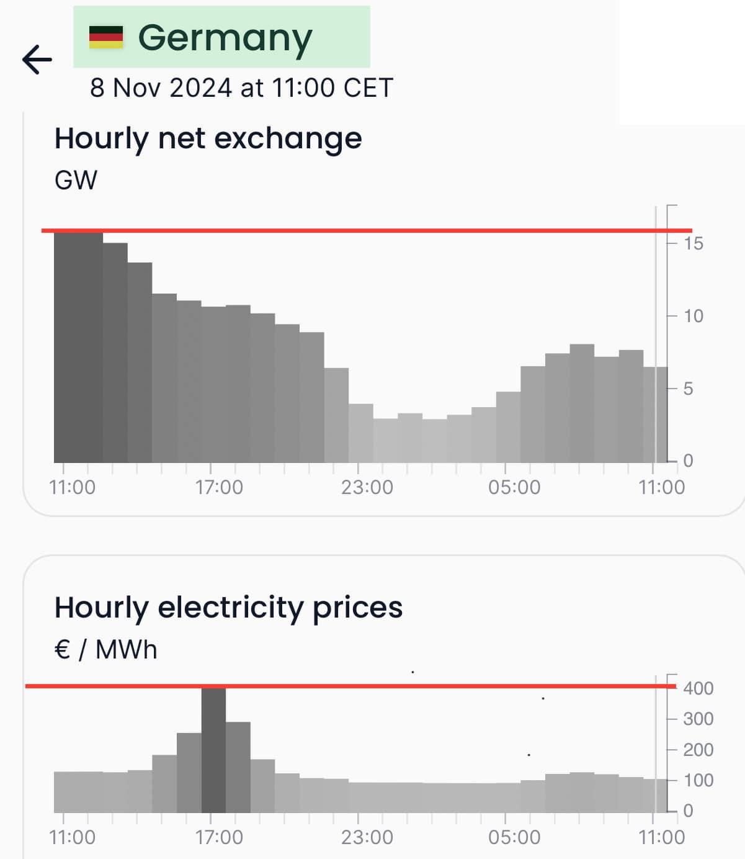The image size is (745, 859).
Task: Click the 23:00 bar in net exchange chart
Action: 361,433
